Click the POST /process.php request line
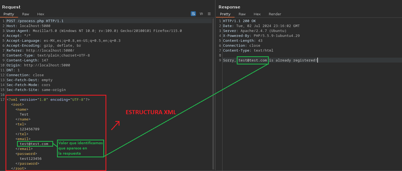The height and width of the screenshot is (171, 402). coord(35,21)
